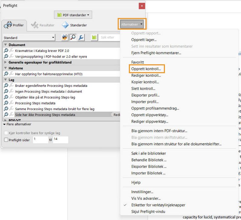Viewport: 241px width, 220px height.
Task: Click magnifier icon for Ingen Processing Steps metadata
Action: pyautogui.click(x=6, y=91)
